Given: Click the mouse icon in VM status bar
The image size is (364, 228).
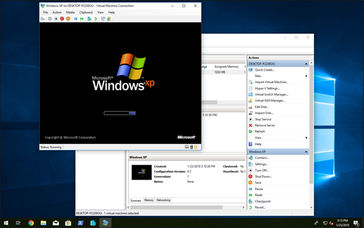Looking at the screenshot, I should pyautogui.click(x=192, y=147).
